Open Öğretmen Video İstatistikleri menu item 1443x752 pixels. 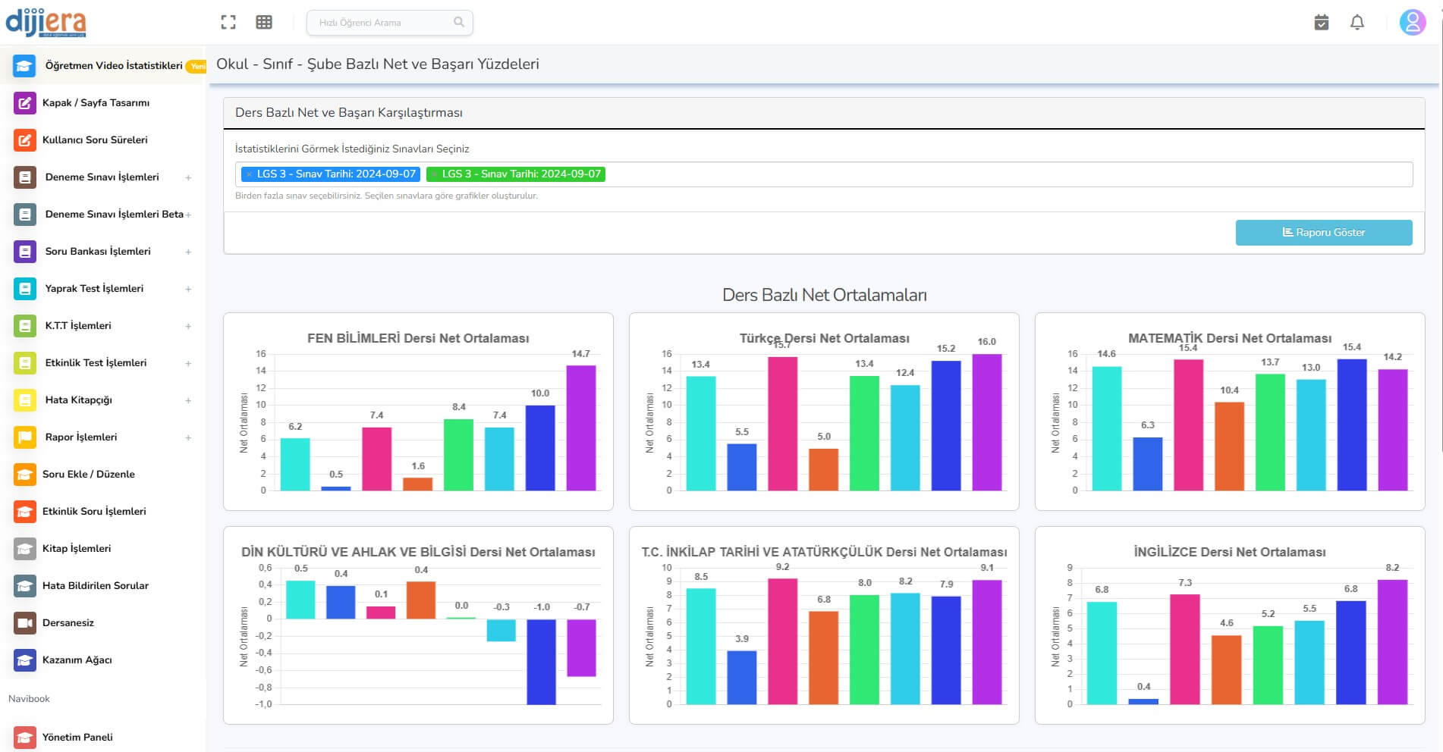tap(113, 66)
